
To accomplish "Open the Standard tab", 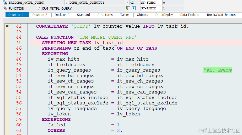I will tap(83, 15).
